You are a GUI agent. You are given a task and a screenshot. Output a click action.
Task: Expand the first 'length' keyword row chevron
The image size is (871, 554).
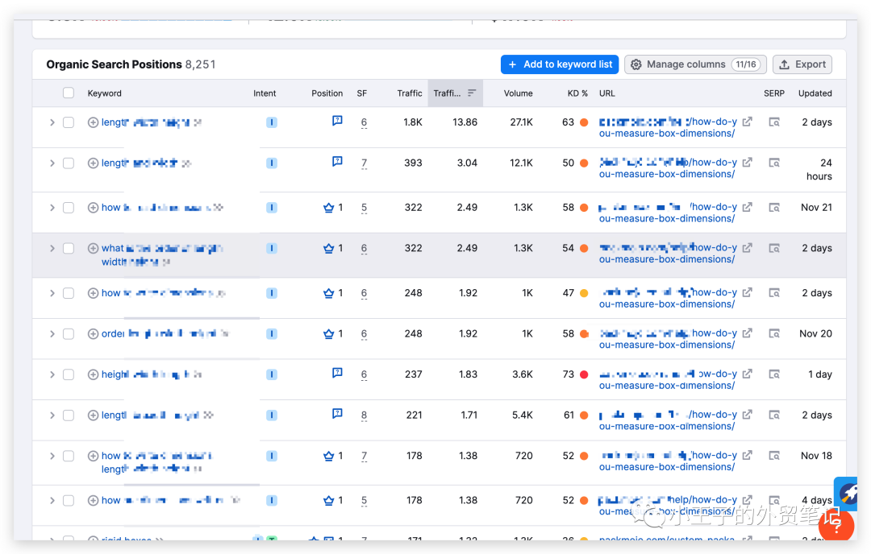(x=52, y=122)
